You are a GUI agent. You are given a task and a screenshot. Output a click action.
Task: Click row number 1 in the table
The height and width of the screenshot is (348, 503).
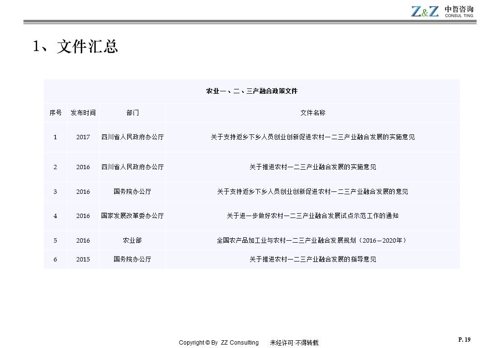pyautogui.click(x=55, y=137)
